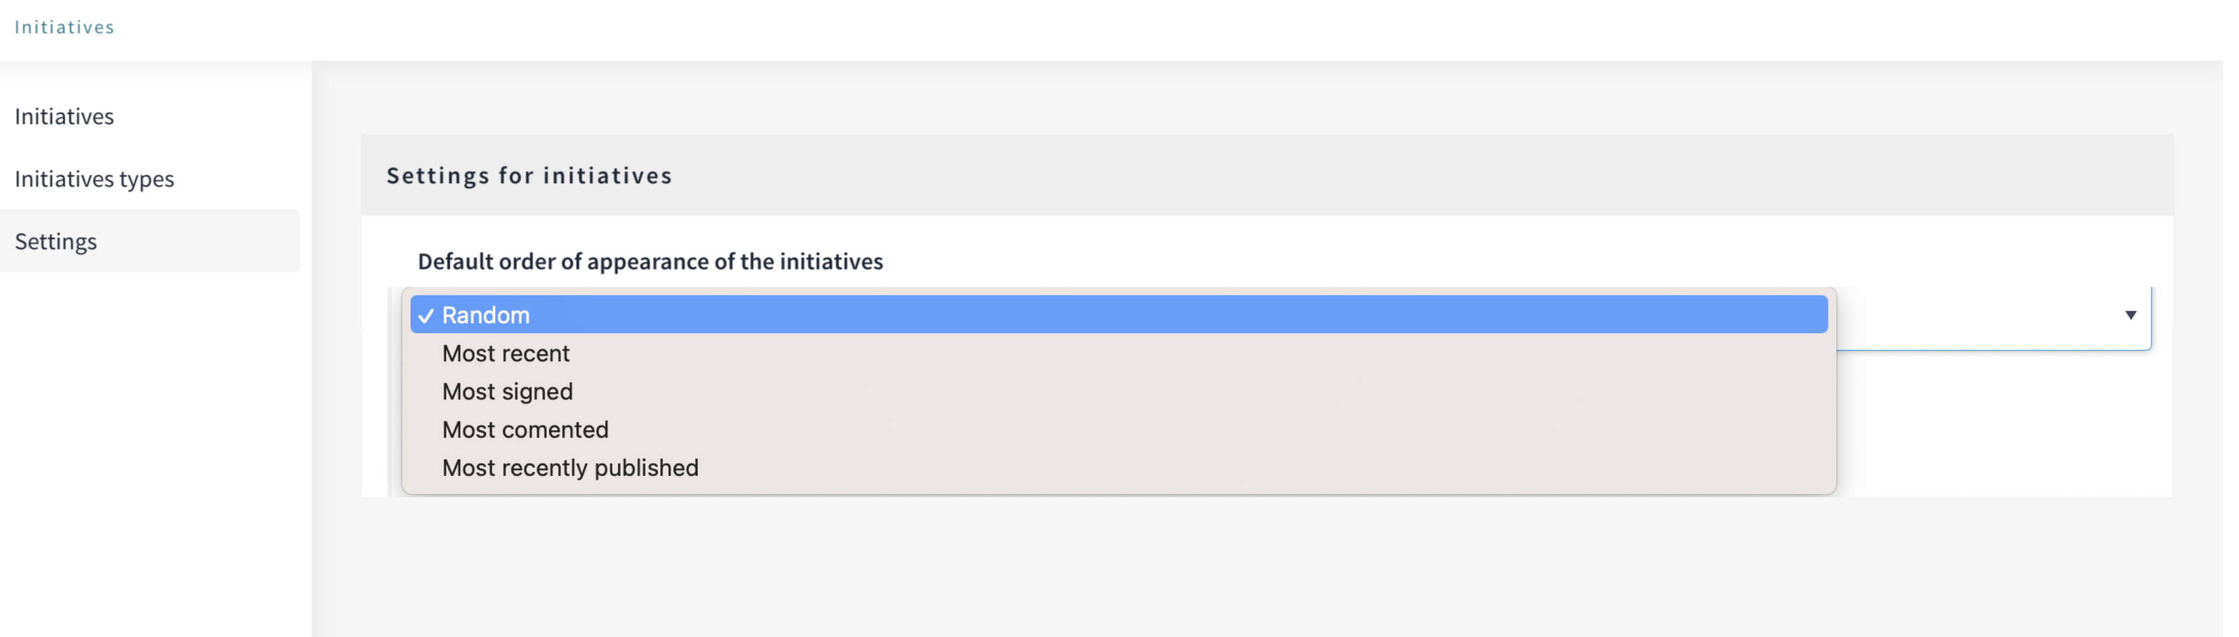Screen dimensions: 2239x637
Task: Click the Settings for initiatives heading
Action: (x=529, y=175)
